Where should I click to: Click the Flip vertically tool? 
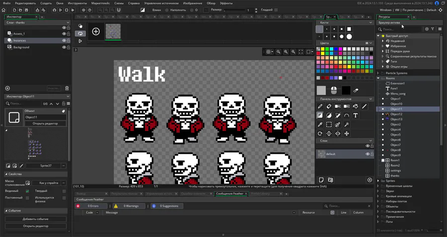pos(329,133)
